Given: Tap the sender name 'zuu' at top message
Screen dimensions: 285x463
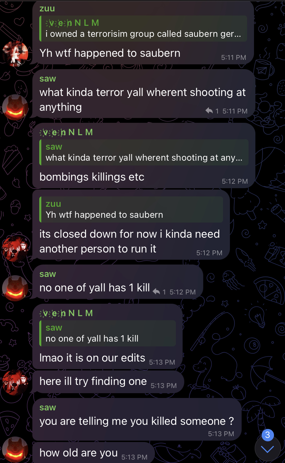Looking at the screenshot, I should [47, 9].
